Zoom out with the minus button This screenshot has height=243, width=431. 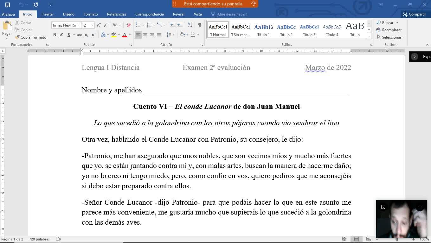point(377,239)
